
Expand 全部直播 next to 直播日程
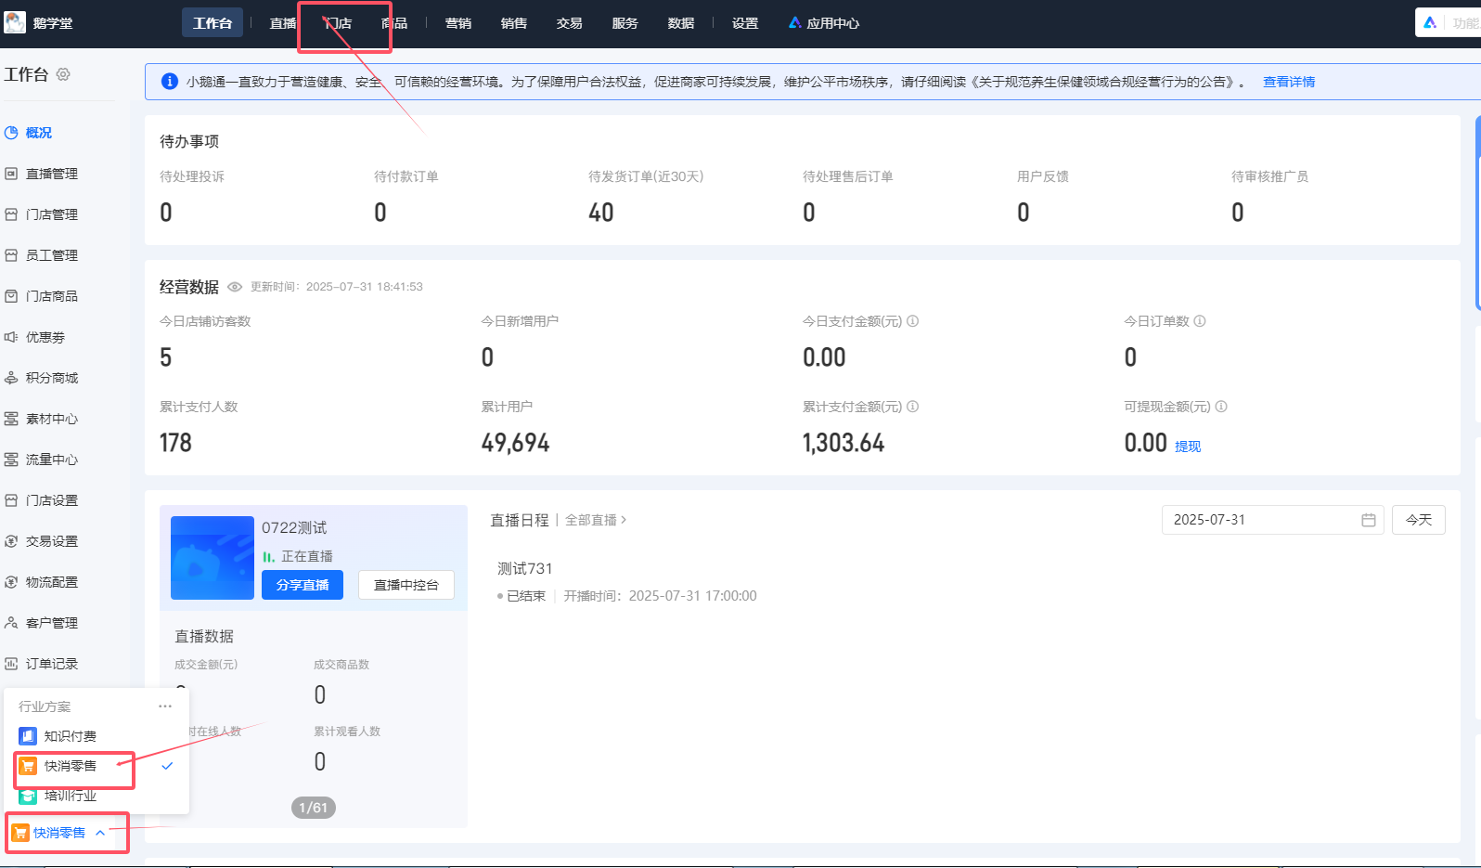pyautogui.click(x=595, y=520)
